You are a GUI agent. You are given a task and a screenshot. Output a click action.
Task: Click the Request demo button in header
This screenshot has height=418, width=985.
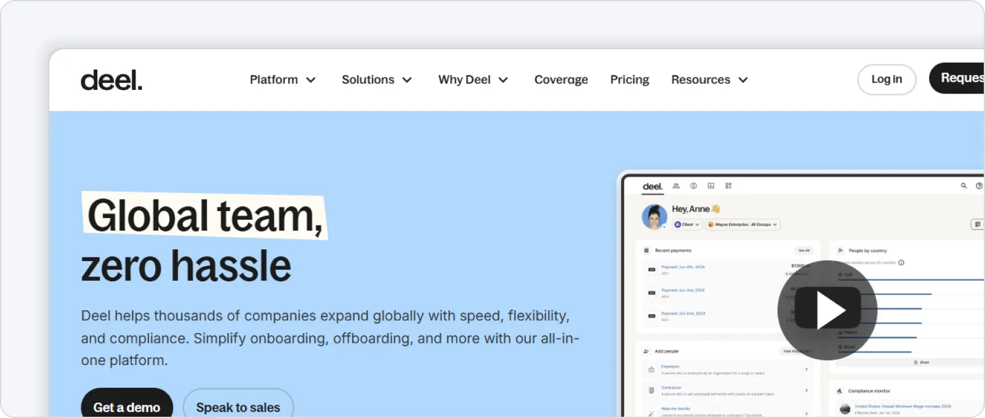pos(957,78)
